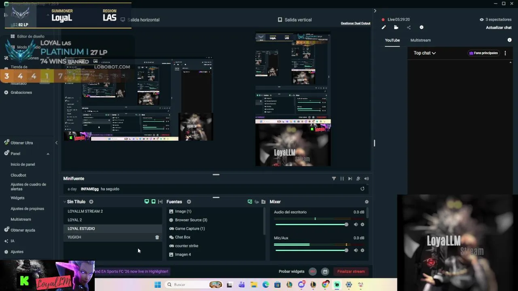The width and height of the screenshot is (518, 291).
Task: Add a new source in Fuentes
Action: pyautogui.click(x=189, y=202)
